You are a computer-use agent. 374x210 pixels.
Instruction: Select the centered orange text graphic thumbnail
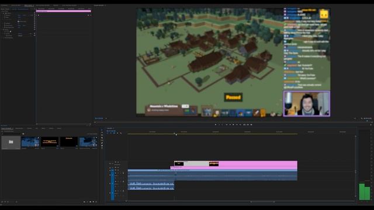(50, 142)
